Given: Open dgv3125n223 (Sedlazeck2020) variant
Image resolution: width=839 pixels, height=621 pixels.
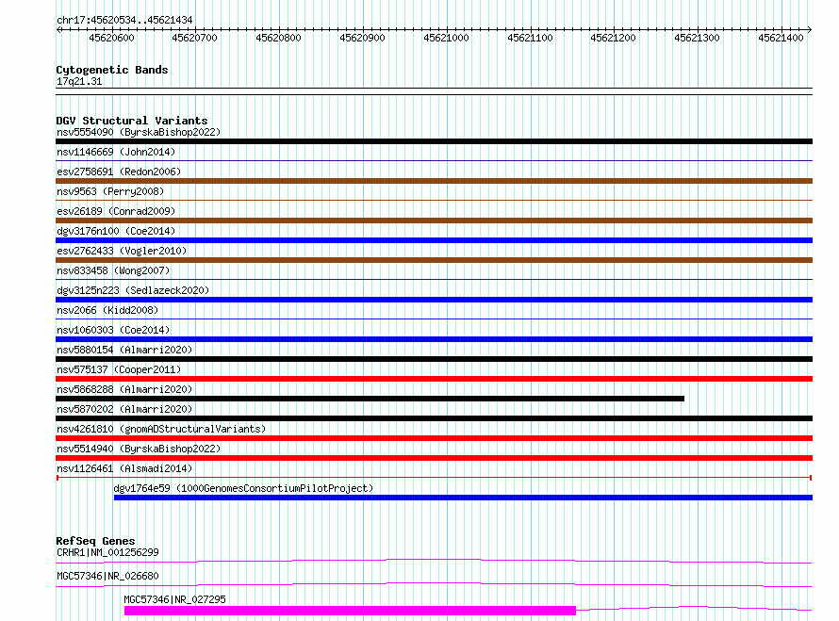Looking at the screenshot, I should click(x=133, y=290).
